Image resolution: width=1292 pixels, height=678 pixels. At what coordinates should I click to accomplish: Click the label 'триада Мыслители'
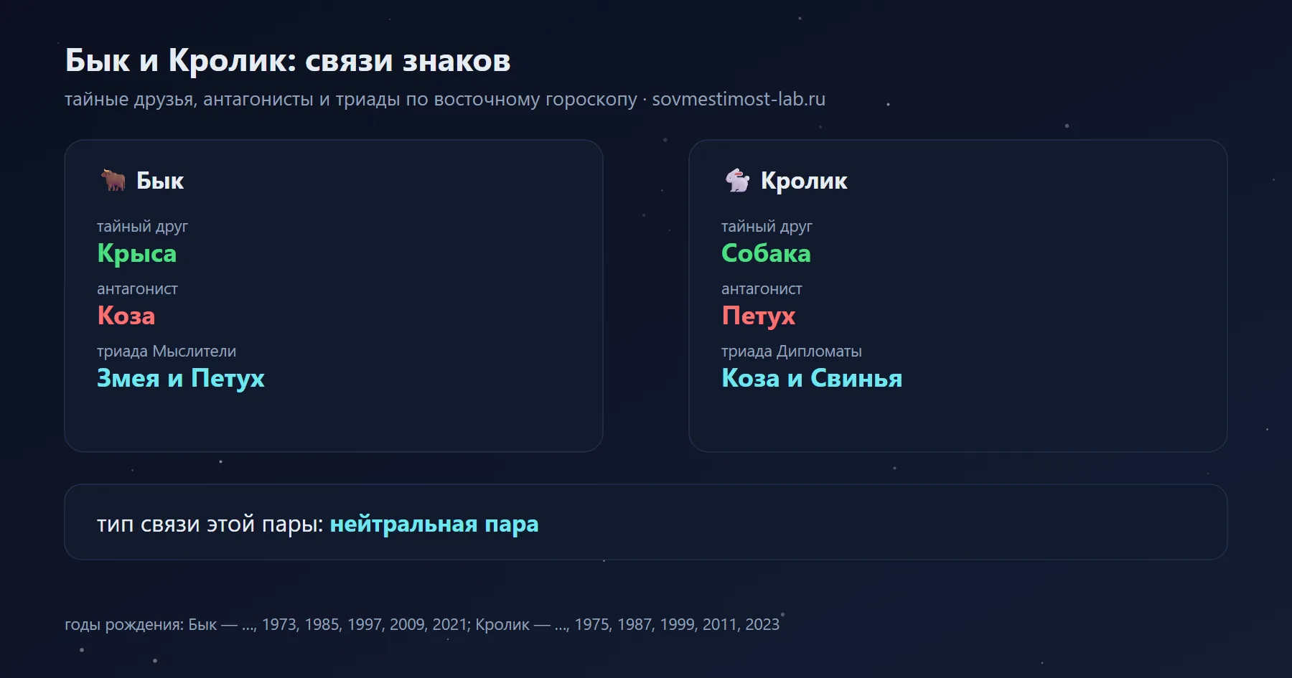click(x=167, y=351)
